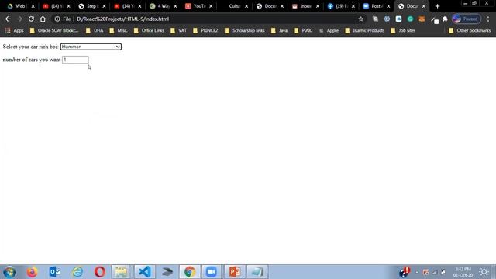Switch to PowerPoint in the taskbar
496x279 pixels.
pyautogui.click(x=234, y=272)
